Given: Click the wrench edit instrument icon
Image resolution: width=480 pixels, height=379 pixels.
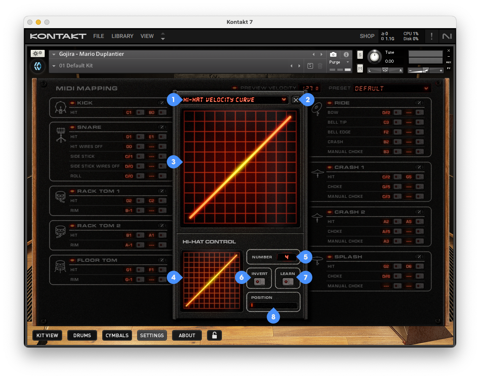Looking at the screenshot, I should (37, 54).
